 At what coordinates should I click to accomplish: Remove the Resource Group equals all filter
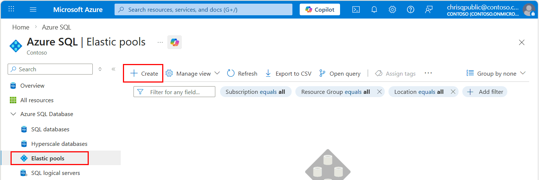tap(379, 92)
